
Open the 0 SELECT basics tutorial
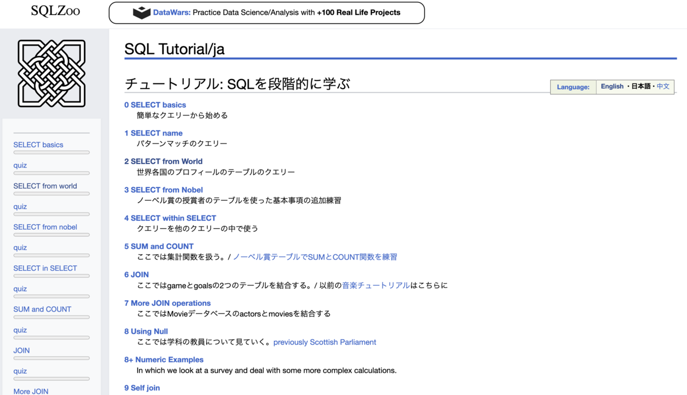[155, 105]
